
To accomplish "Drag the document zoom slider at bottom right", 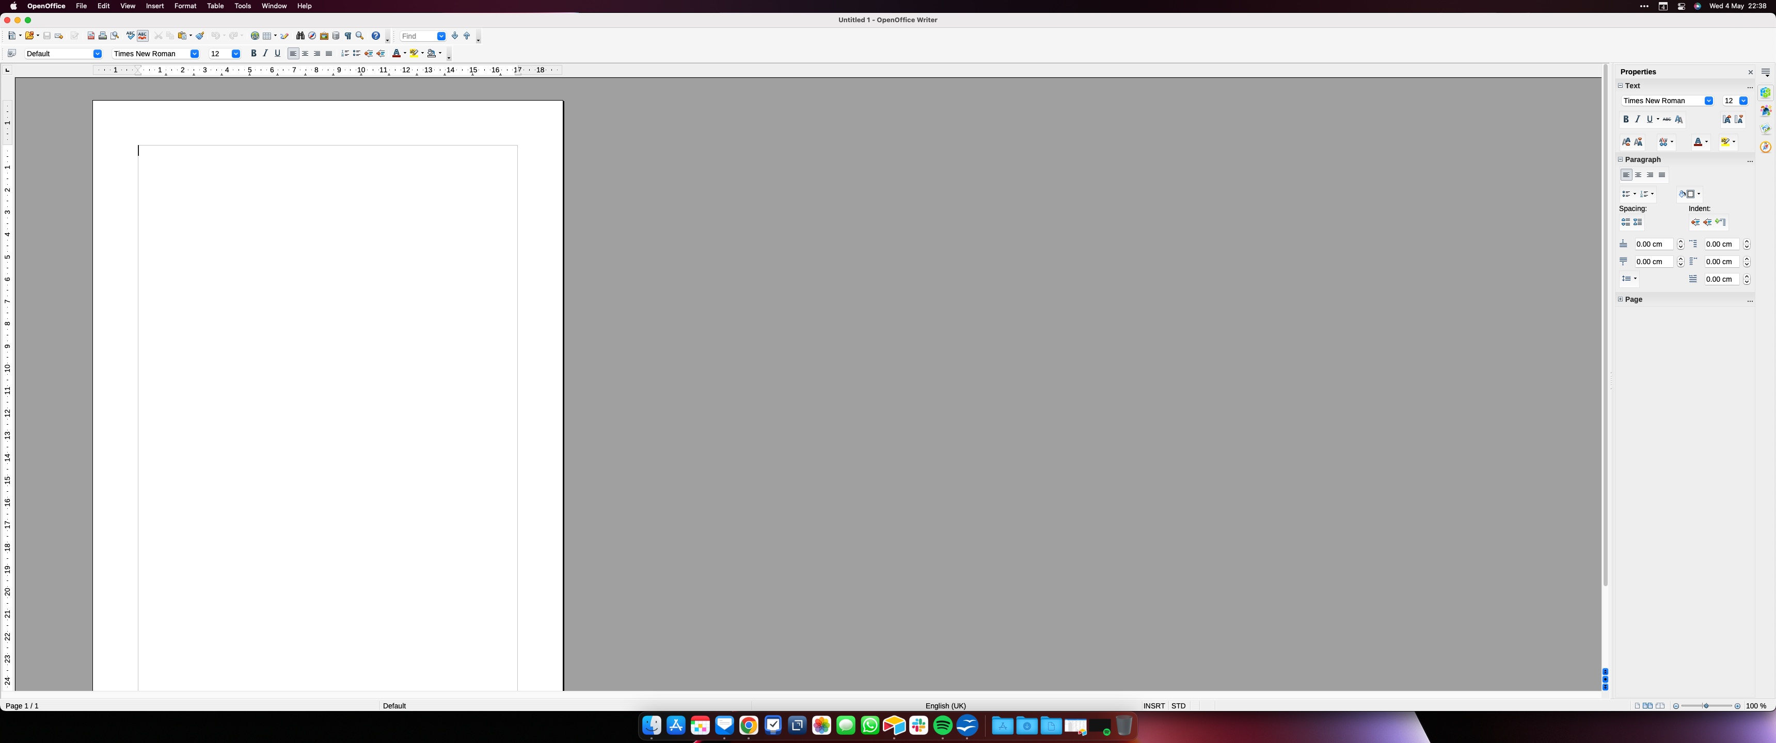I will click(1707, 706).
